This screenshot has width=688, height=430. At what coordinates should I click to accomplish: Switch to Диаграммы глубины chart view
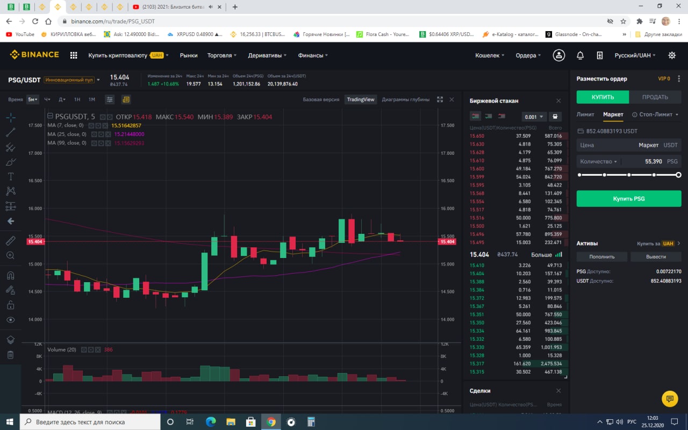[x=405, y=99]
